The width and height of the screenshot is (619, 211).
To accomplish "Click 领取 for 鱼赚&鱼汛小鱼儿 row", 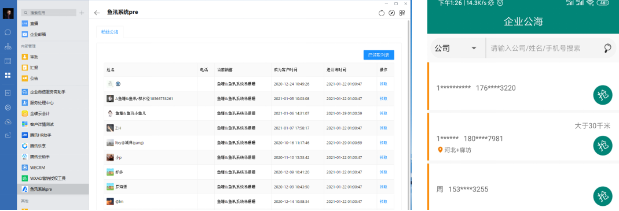I will tap(383, 113).
